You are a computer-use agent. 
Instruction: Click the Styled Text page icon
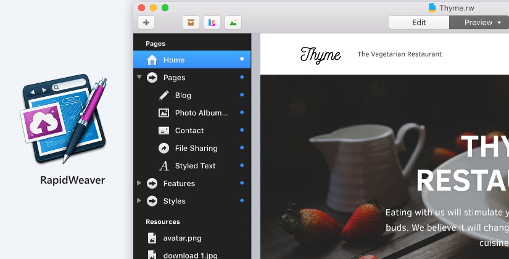click(x=163, y=166)
